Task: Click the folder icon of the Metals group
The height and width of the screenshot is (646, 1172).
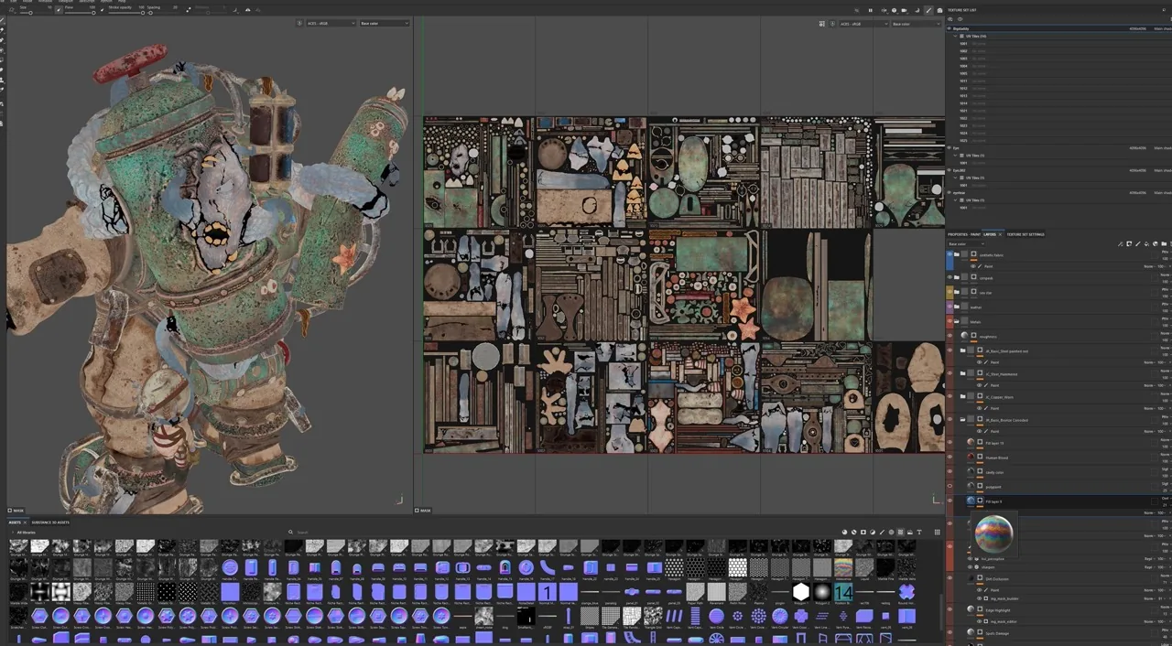Action: (957, 321)
